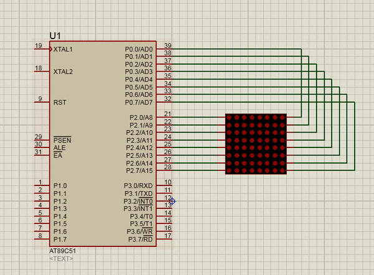
Task: Click pin number 18 at XTAL2
Action: 39,68
